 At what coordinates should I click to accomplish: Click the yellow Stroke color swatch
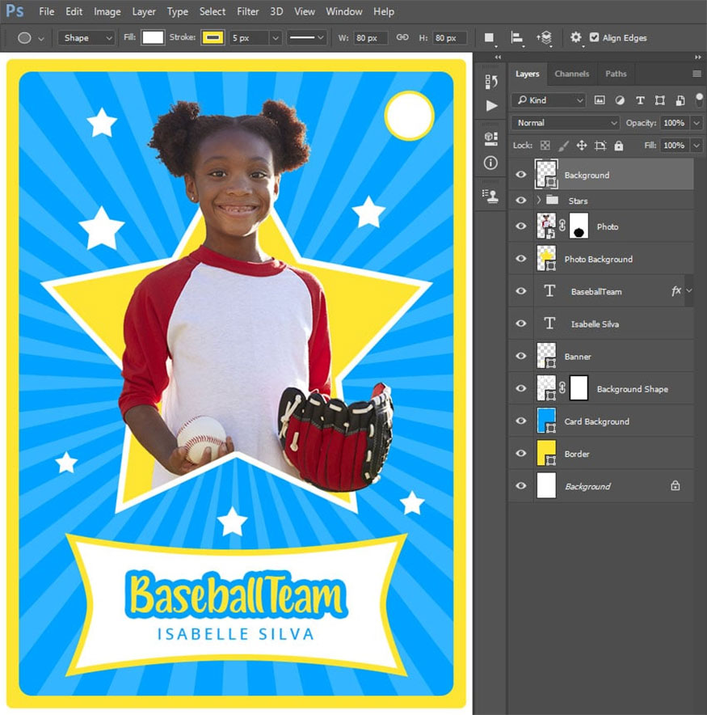(x=213, y=37)
